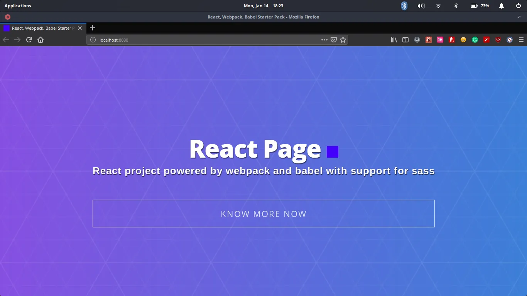
Task: Click the blue square beside React Page
Action: point(333,152)
